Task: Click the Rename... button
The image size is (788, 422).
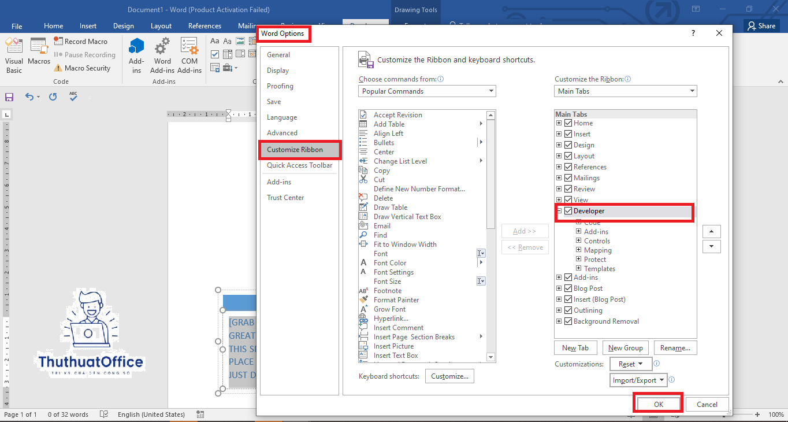Action: click(675, 348)
